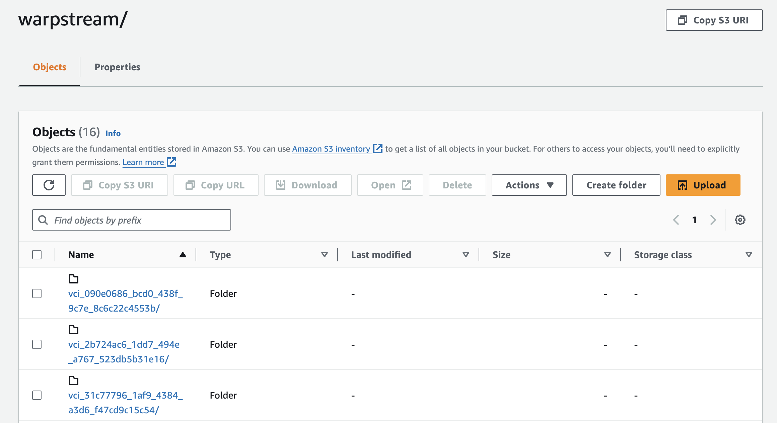Click the folder icon above vci_090e0686
Viewport: 777px width, 423px height.
pyautogui.click(x=73, y=278)
